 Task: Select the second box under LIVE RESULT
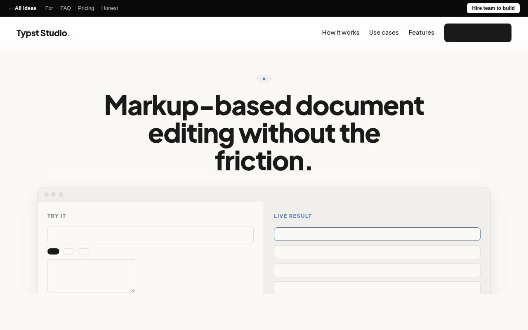click(x=377, y=252)
